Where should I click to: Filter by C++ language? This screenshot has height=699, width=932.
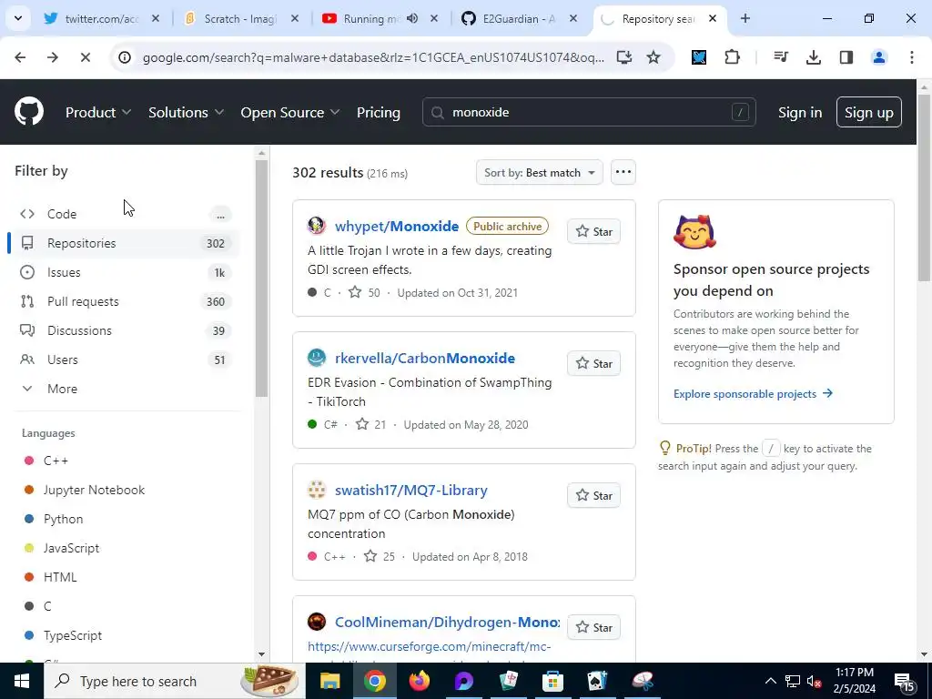click(x=56, y=461)
